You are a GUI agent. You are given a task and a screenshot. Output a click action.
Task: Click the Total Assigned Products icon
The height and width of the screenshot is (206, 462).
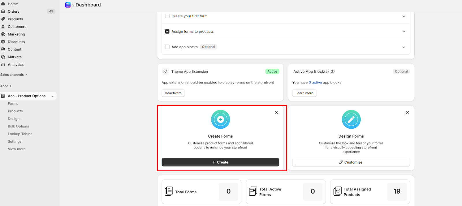pyautogui.click(x=337, y=191)
